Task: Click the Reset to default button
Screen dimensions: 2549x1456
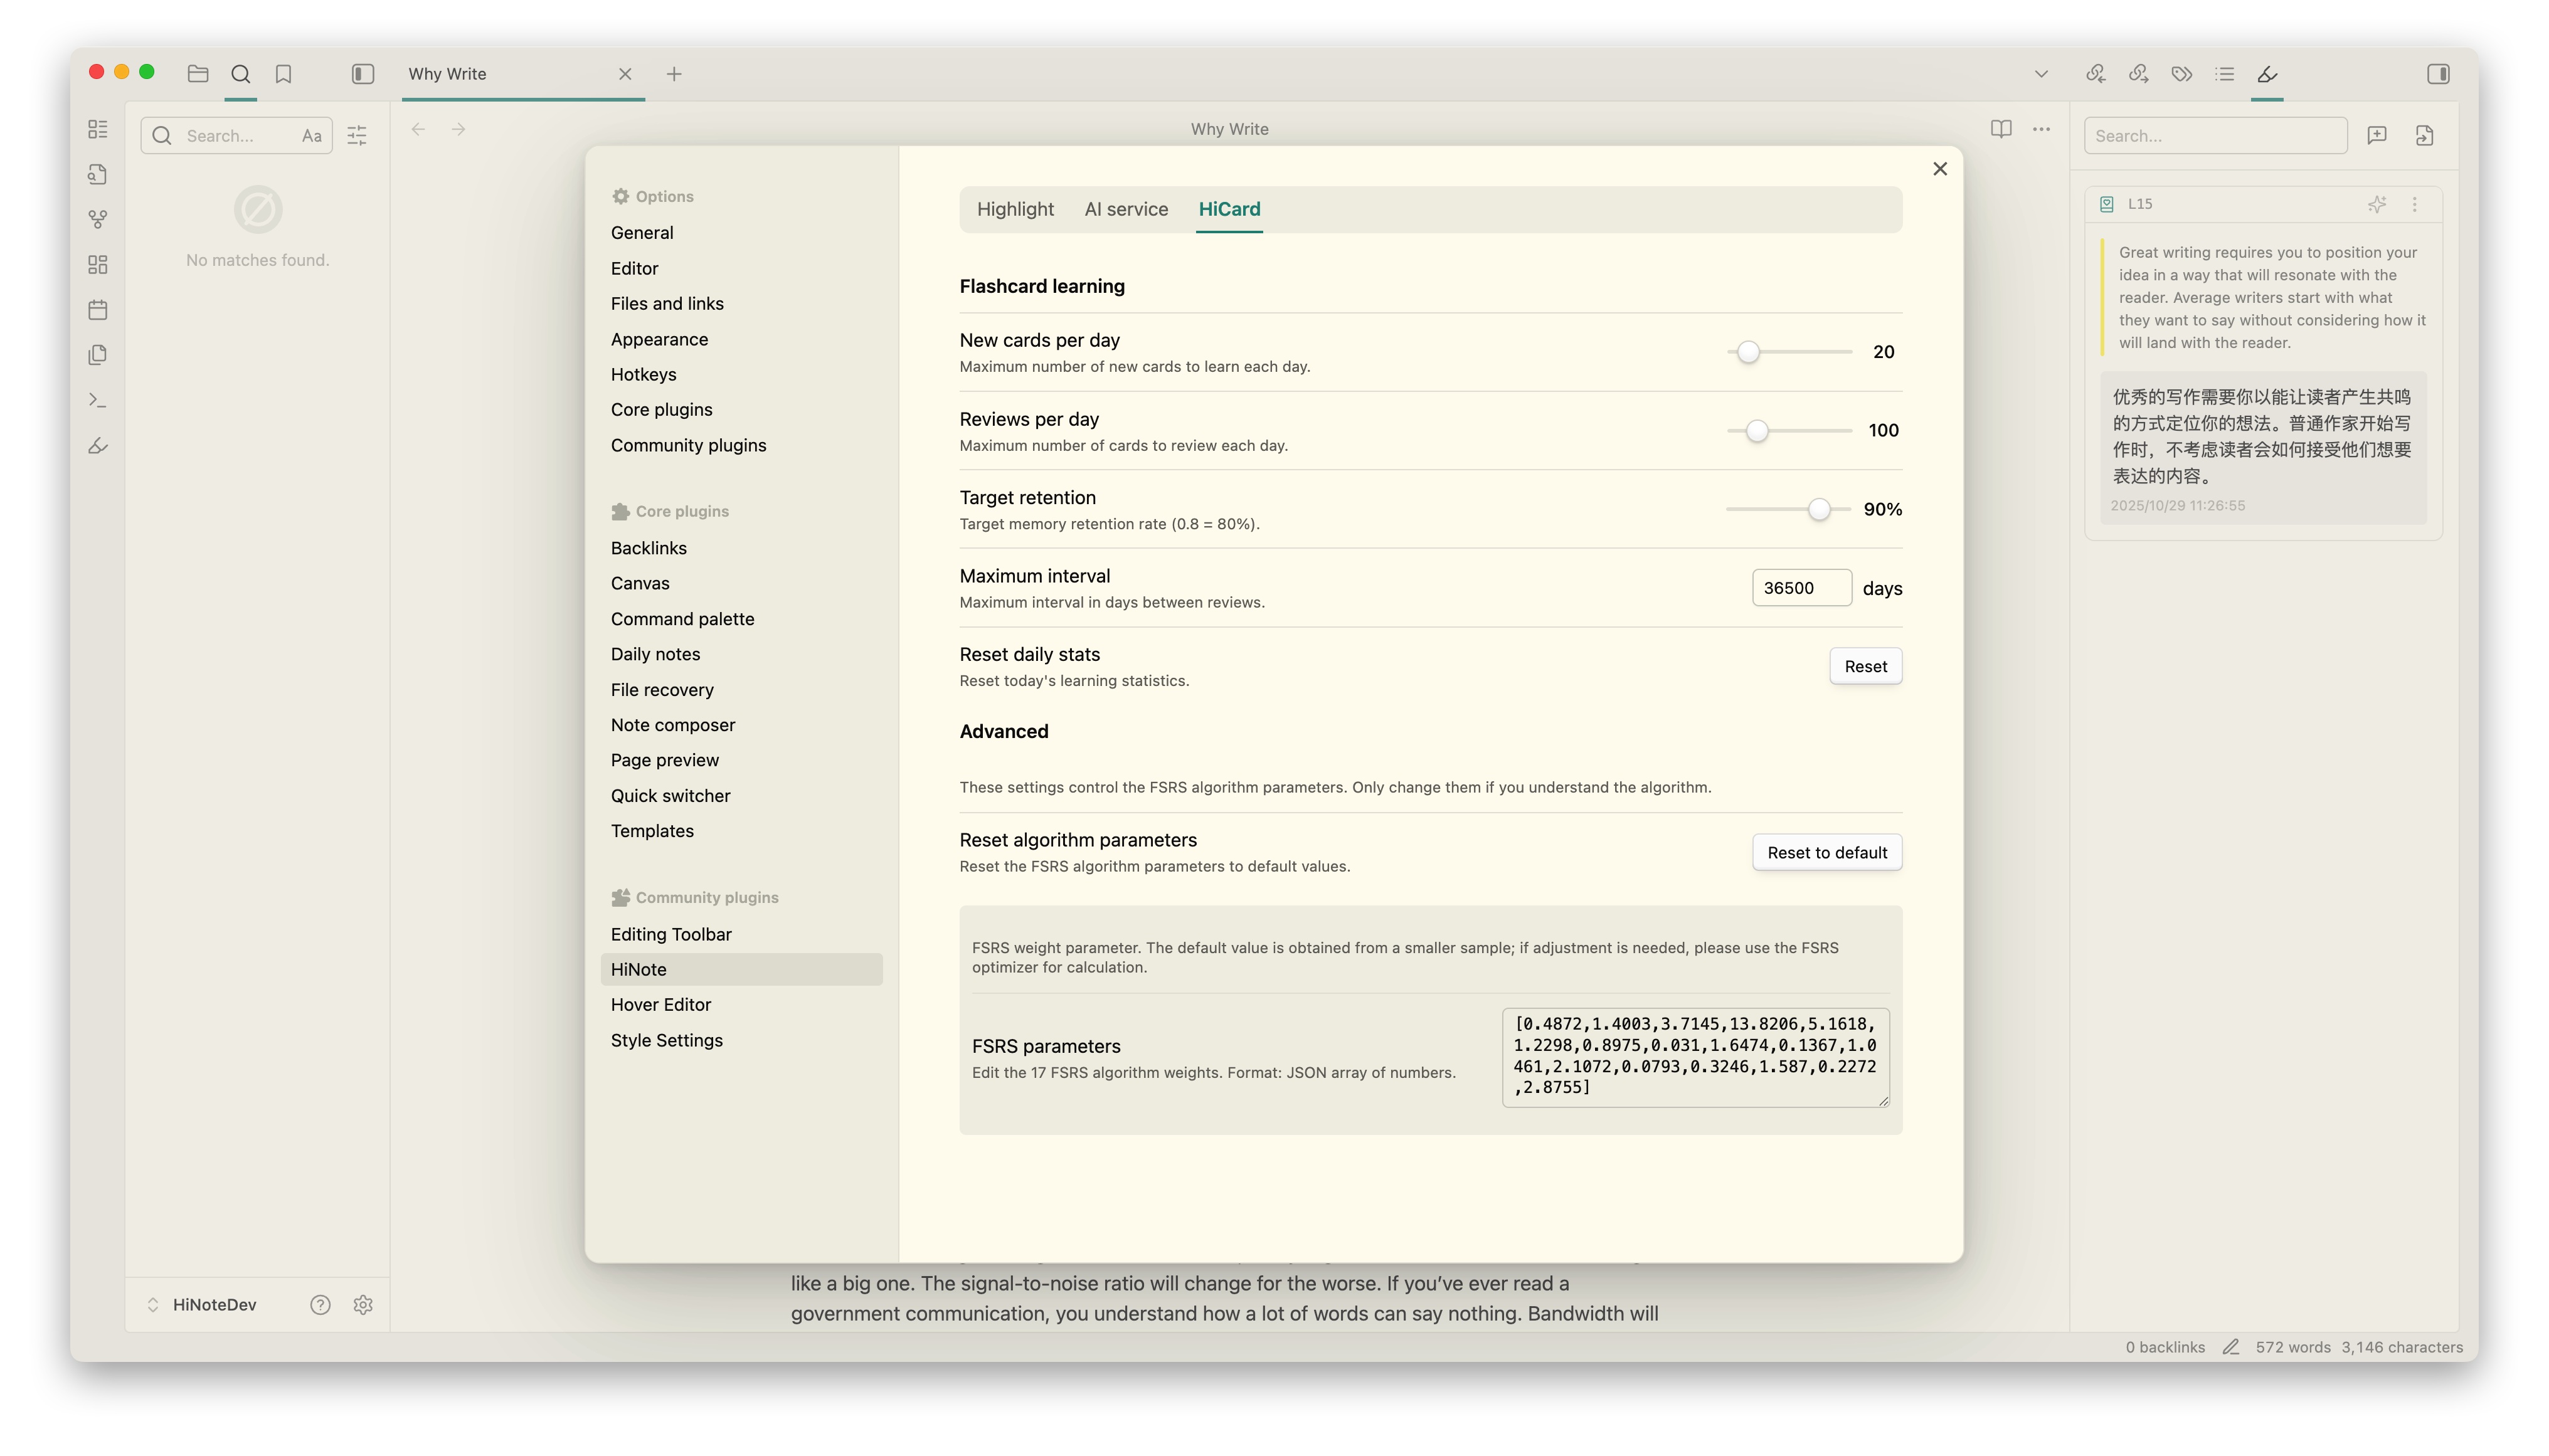Action: coord(1826,852)
